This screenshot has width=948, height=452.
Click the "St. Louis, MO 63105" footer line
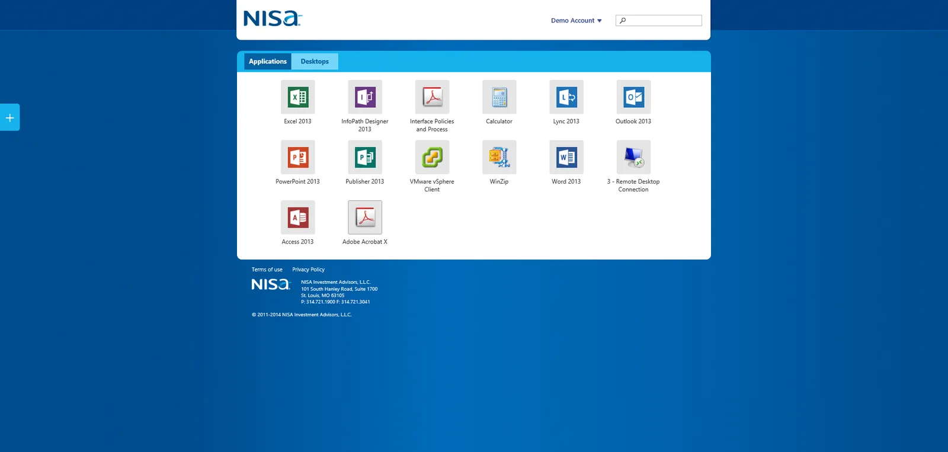(323, 296)
